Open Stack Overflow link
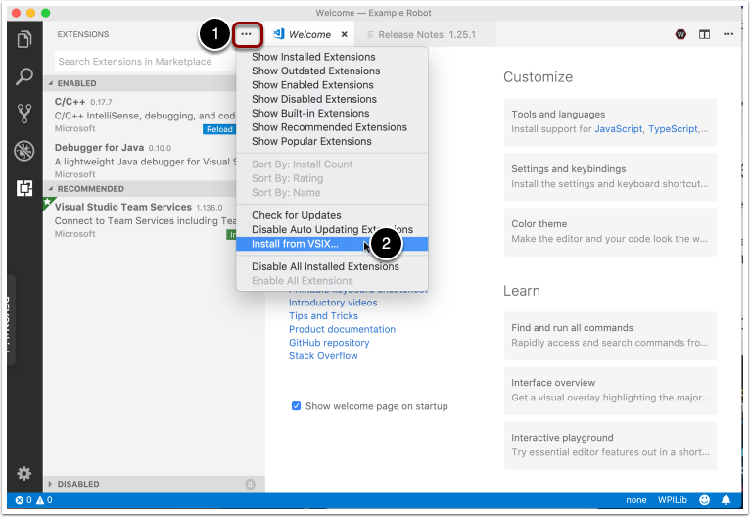Image resolution: width=750 pixels, height=517 pixels. pos(323,355)
